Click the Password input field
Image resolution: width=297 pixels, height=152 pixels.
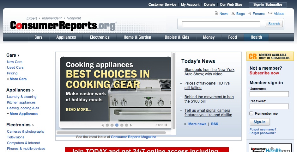click(269, 106)
